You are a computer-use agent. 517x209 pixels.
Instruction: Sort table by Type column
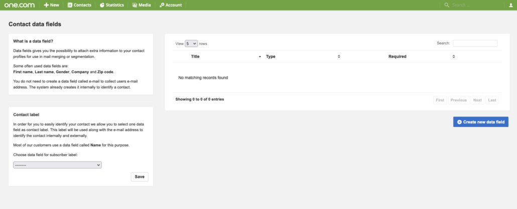coord(271,56)
